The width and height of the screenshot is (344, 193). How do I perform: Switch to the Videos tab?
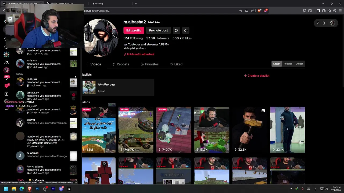click(94, 64)
